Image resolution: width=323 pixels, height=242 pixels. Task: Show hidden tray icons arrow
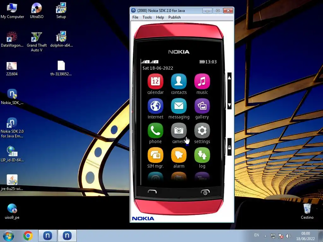pos(266,236)
